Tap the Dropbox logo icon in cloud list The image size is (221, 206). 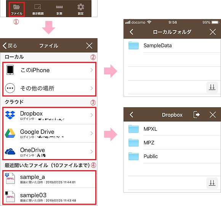10,115
